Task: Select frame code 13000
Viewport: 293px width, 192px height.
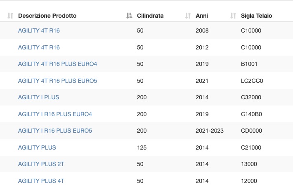Action: pos(249,164)
